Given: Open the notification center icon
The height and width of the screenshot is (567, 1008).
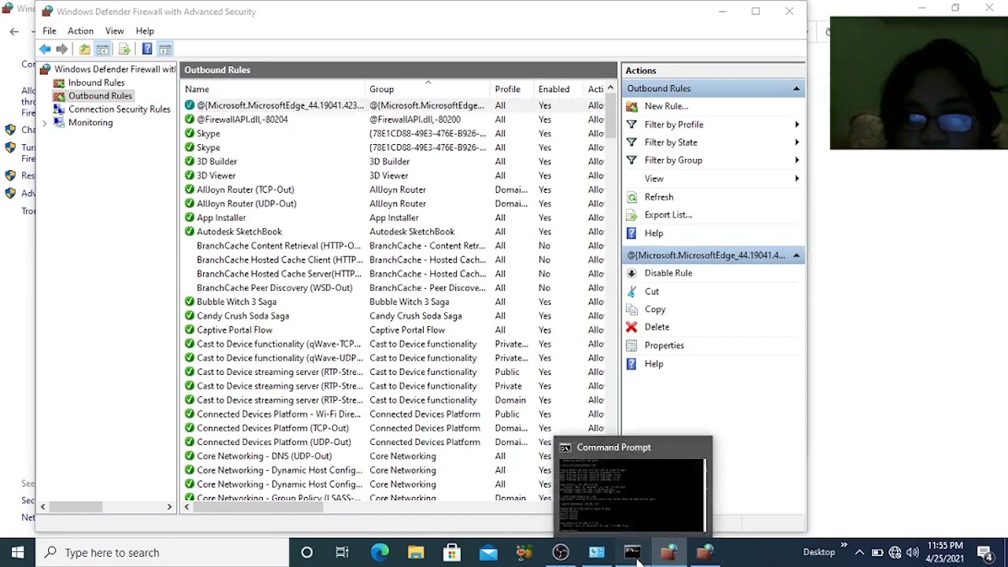Looking at the screenshot, I should click(x=984, y=553).
